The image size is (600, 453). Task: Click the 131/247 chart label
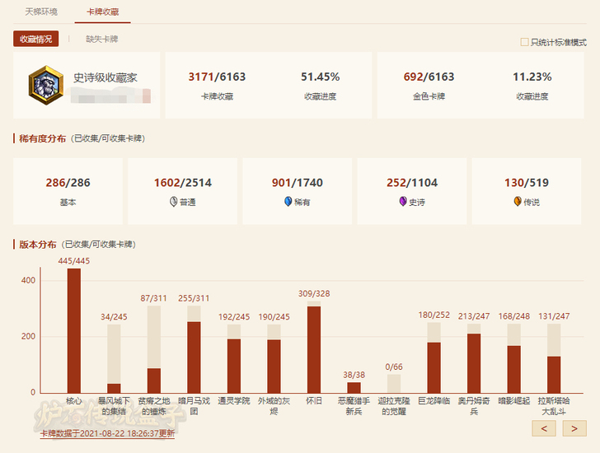point(554,316)
